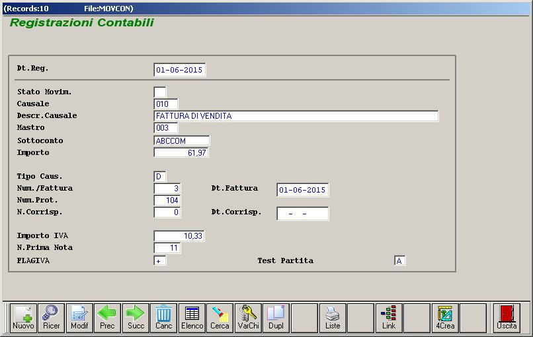Screen dimensions: 533x337
Task: Select the Causale field showing 010
Action: pos(165,104)
